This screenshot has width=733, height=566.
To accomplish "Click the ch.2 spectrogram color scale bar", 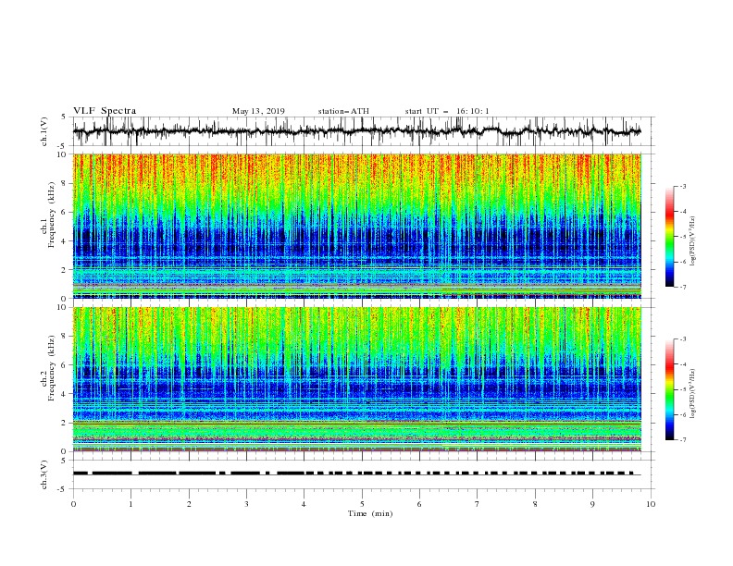I will (669, 389).
